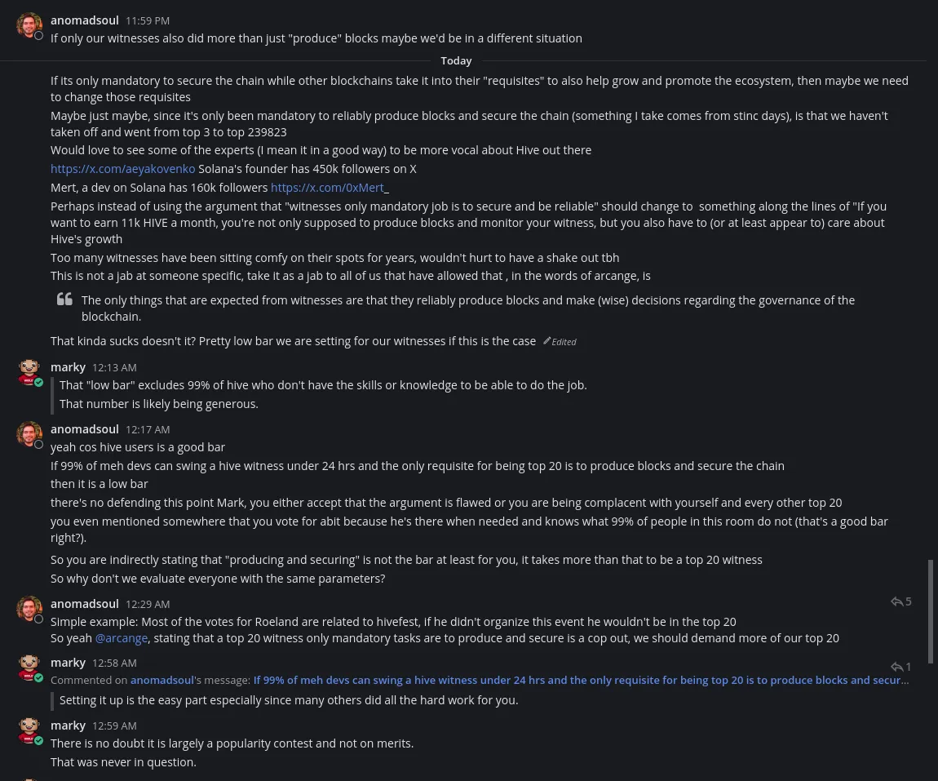Image resolution: width=938 pixels, height=781 pixels.
Task: Click anomadsoul's avatar beside the 12:29 AM message
Action: click(x=29, y=609)
